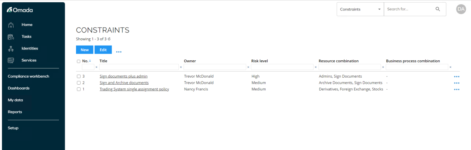Image resolution: width=471 pixels, height=150 pixels.
Task: Clear the Title filter with its x
Action: click(181, 67)
